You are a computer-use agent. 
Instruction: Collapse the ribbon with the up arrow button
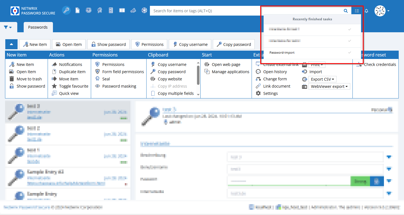point(11,44)
